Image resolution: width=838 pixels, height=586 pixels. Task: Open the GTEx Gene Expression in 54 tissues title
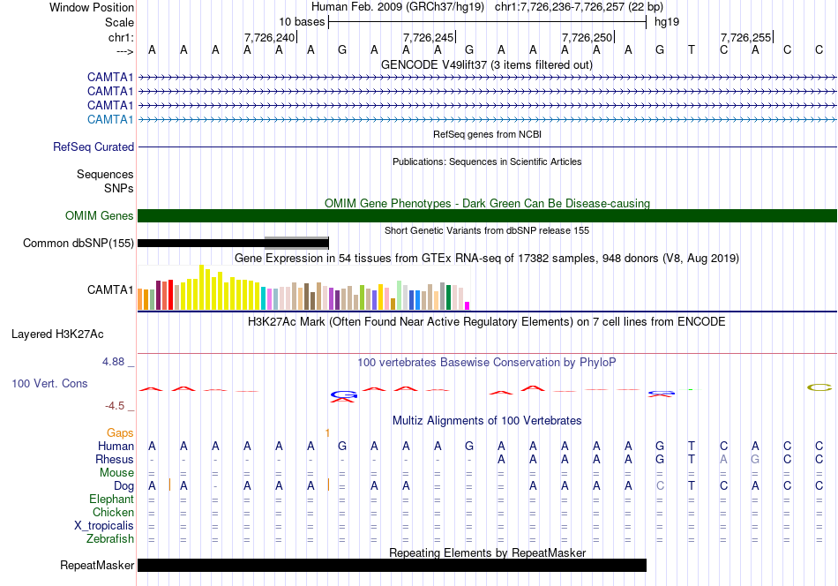coord(487,259)
